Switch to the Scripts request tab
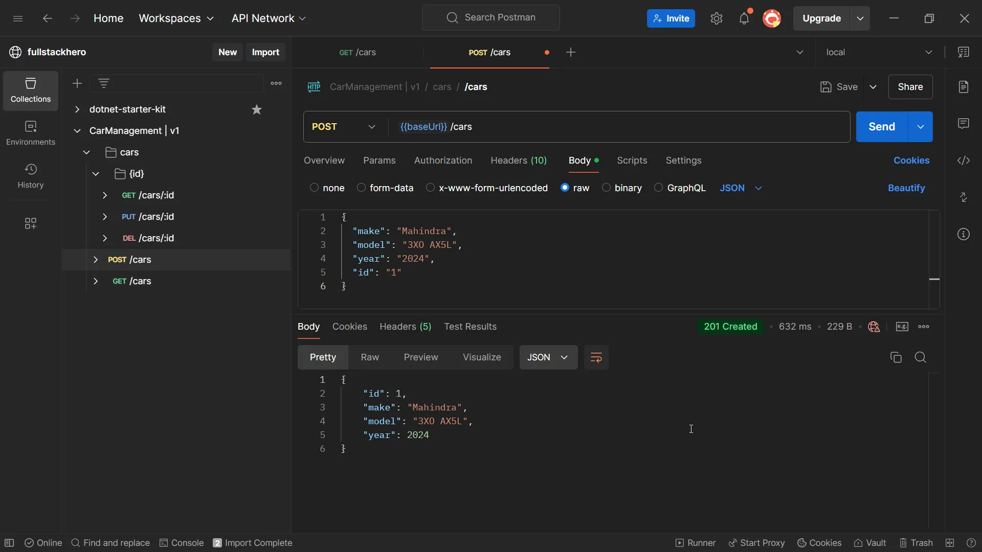Image resolution: width=982 pixels, height=552 pixels. pos(632,160)
